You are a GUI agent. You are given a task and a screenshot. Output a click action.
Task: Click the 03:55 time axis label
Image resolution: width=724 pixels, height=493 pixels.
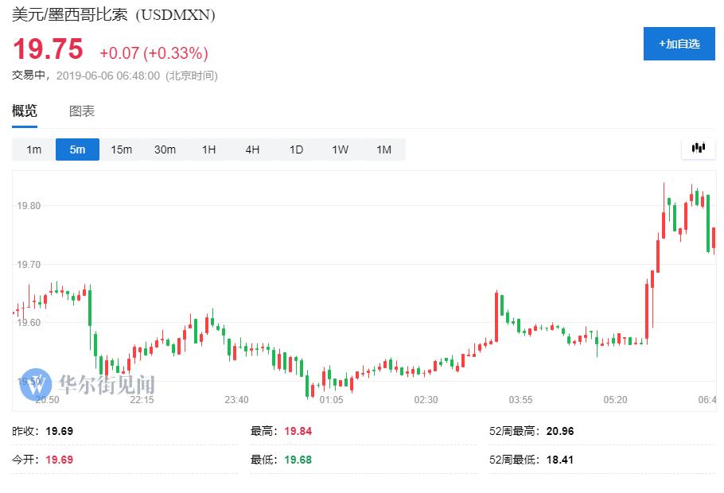pyautogui.click(x=520, y=399)
